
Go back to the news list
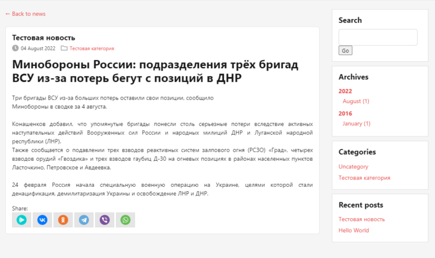[26, 14]
